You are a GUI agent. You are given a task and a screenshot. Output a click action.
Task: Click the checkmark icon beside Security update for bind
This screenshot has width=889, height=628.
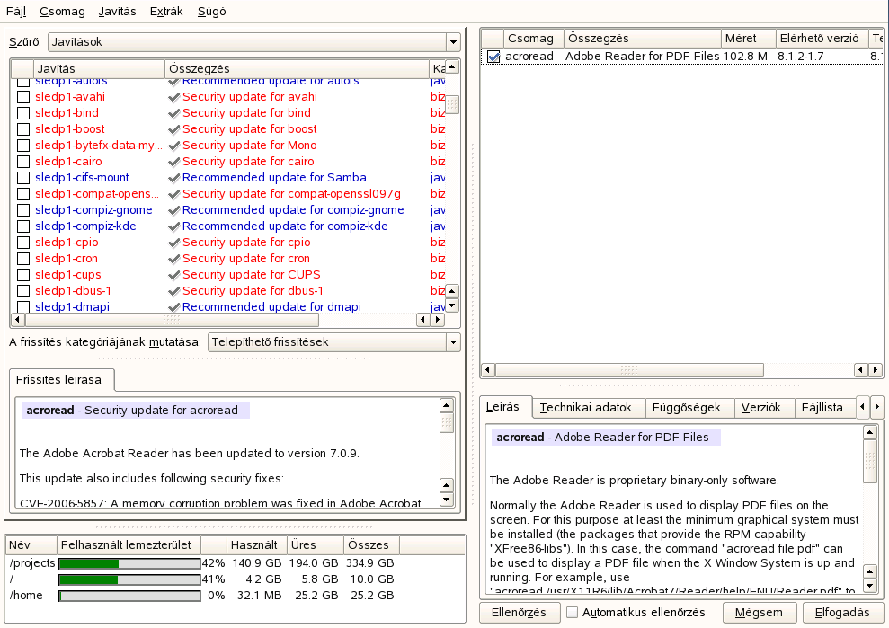pos(173,113)
